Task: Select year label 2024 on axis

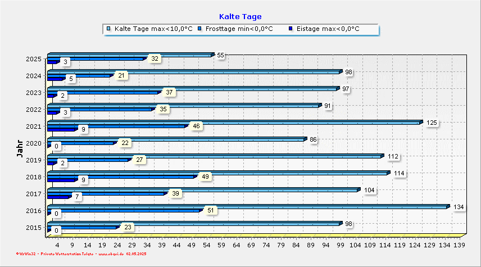Action: tap(34, 76)
